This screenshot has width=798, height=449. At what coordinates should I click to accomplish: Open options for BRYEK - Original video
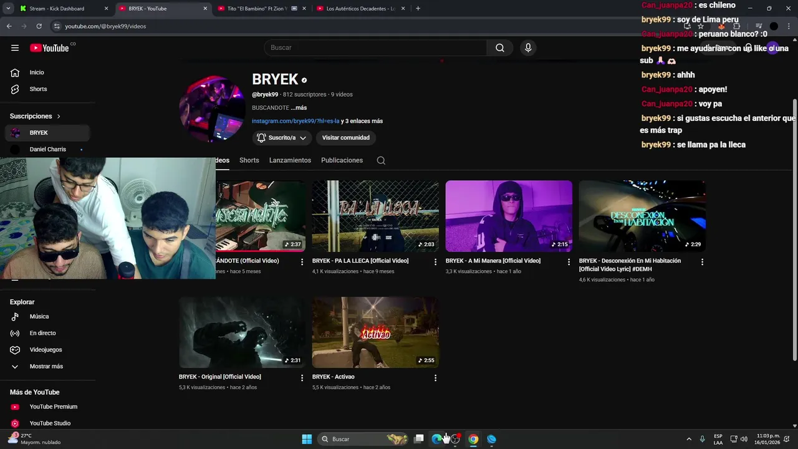(302, 378)
